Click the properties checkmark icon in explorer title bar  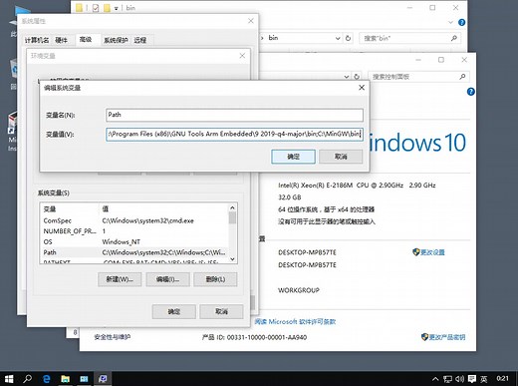pyautogui.click(x=96, y=8)
